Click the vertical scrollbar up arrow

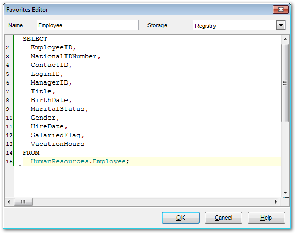(x=285, y=39)
